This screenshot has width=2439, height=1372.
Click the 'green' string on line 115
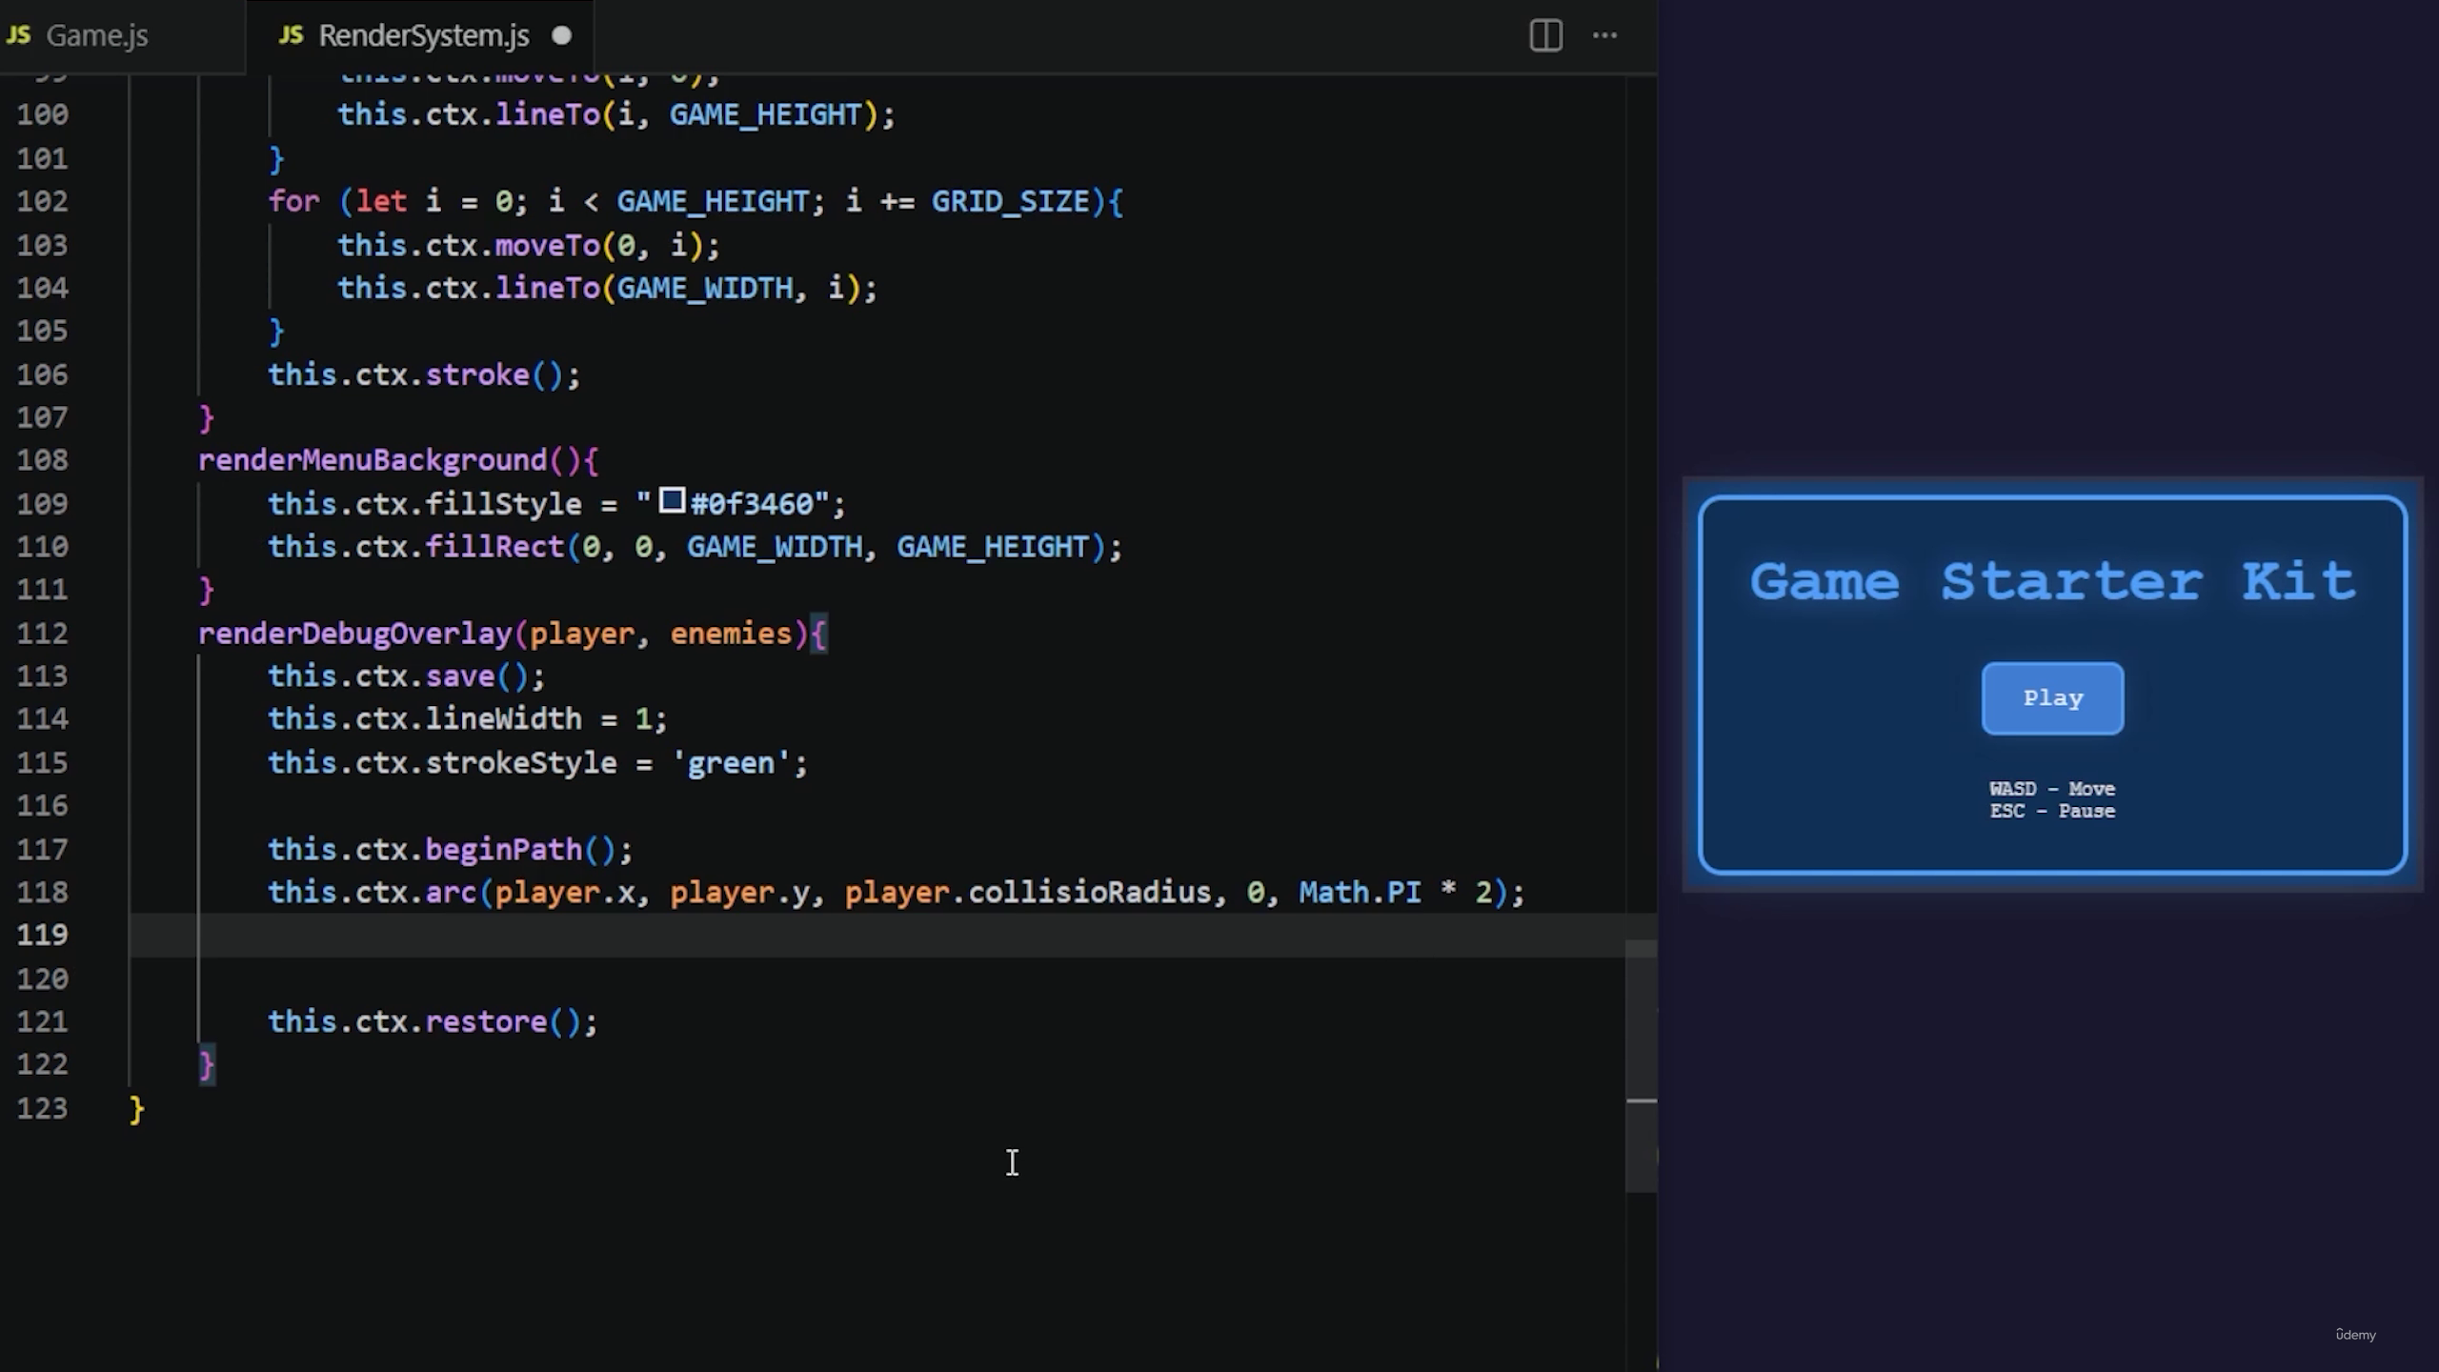(x=731, y=763)
